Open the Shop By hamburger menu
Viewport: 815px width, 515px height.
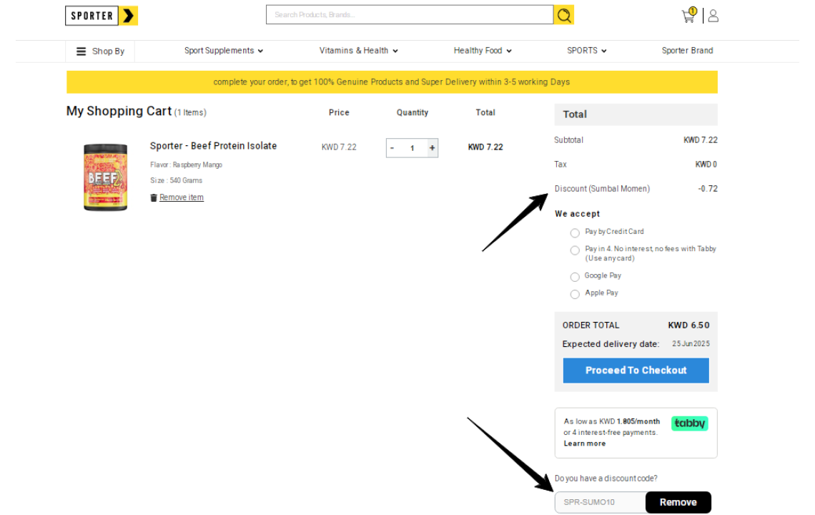[100, 51]
